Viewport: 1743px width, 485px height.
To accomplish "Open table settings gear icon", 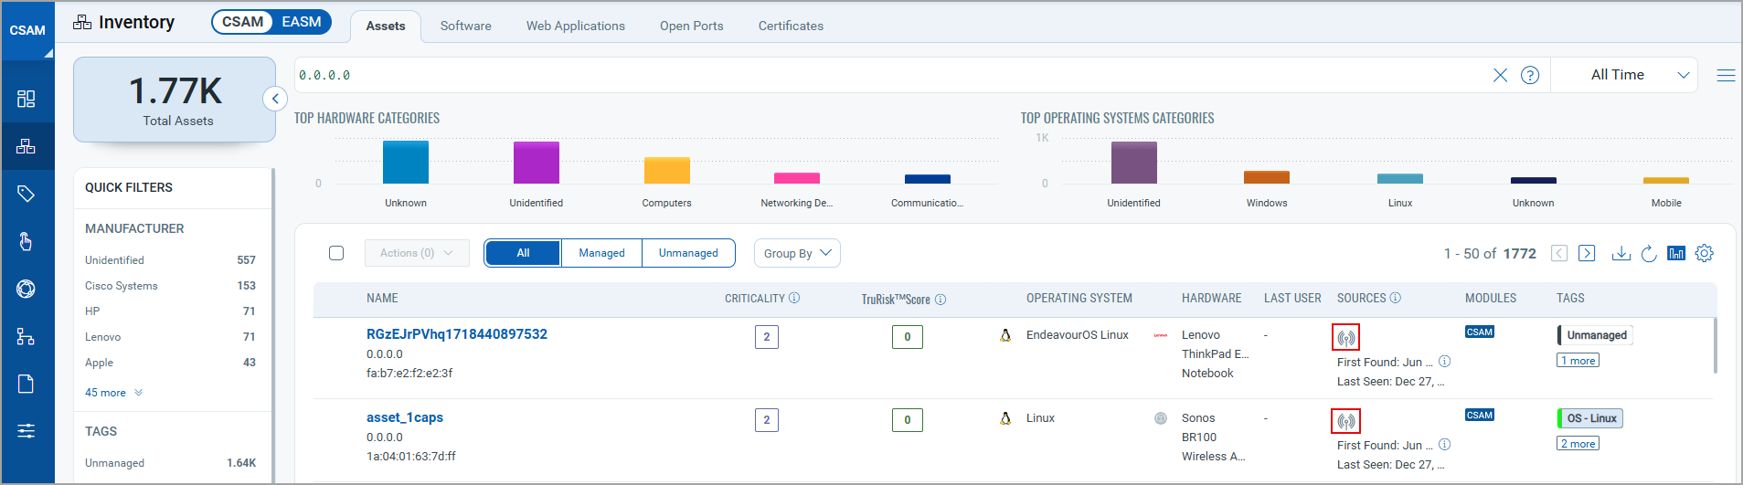I will coord(1705,253).
